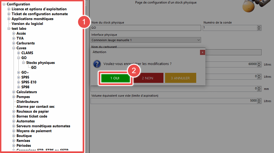The height and width of the screenshot is (153, 274).
Task: Expand the Calculateurs tree node
Action: pos(14,92)
